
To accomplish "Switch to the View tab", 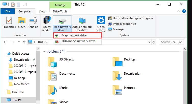I will pyautogui.click(x=42, y=11).
